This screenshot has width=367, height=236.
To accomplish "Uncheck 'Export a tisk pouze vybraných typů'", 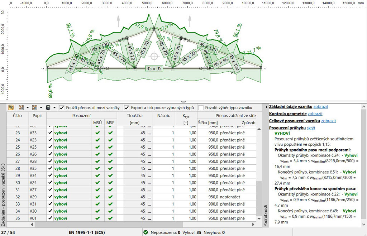I will click(x=127, y=107).
